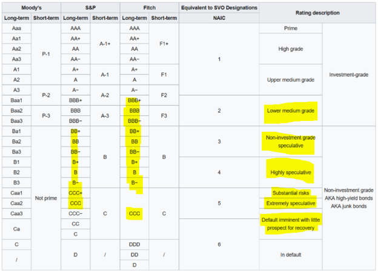
Task: Click the highlighted CCC+ cell in S&P
Action: click(76, 193)
